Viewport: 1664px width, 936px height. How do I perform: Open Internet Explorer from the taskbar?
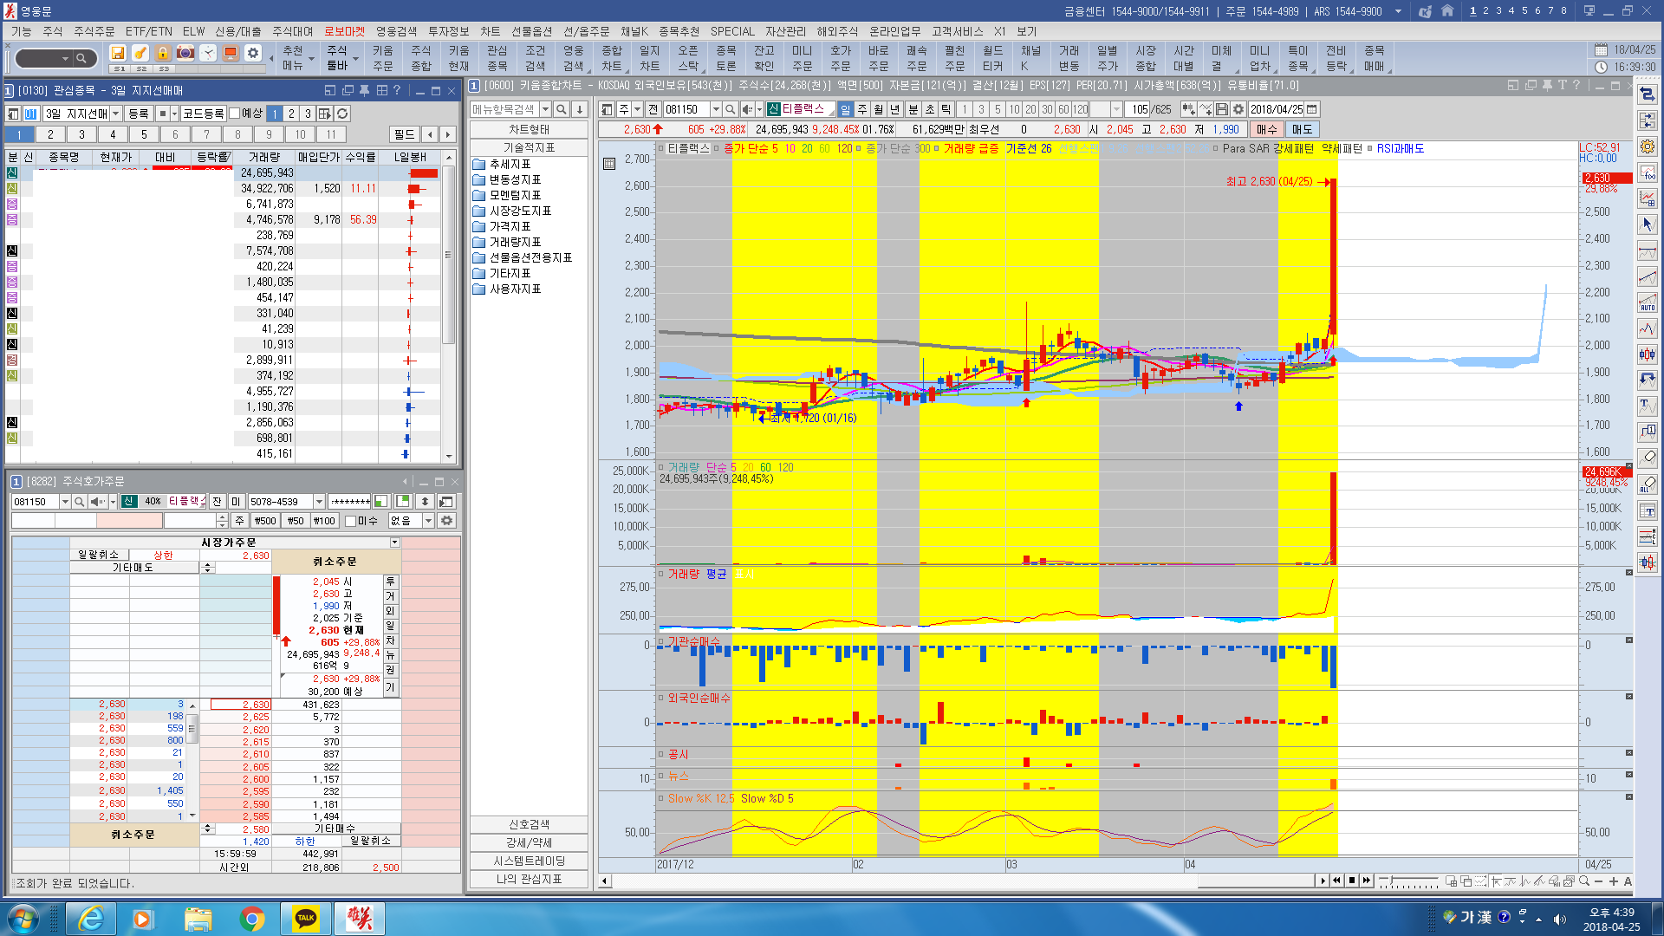tap(90, 919)
